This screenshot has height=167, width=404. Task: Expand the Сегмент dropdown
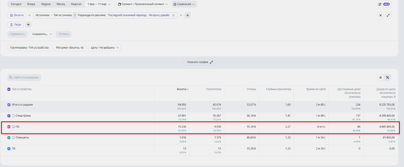coord(143,4)
